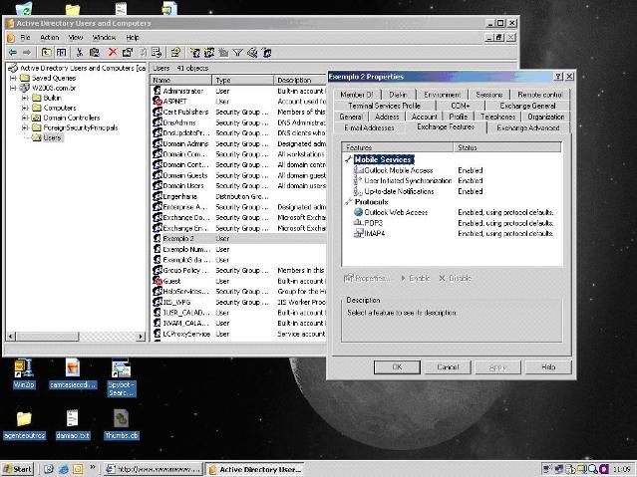Select the Outlook Web Access feature icon
This screenshot has height=477, width=637.
point(357,212)
